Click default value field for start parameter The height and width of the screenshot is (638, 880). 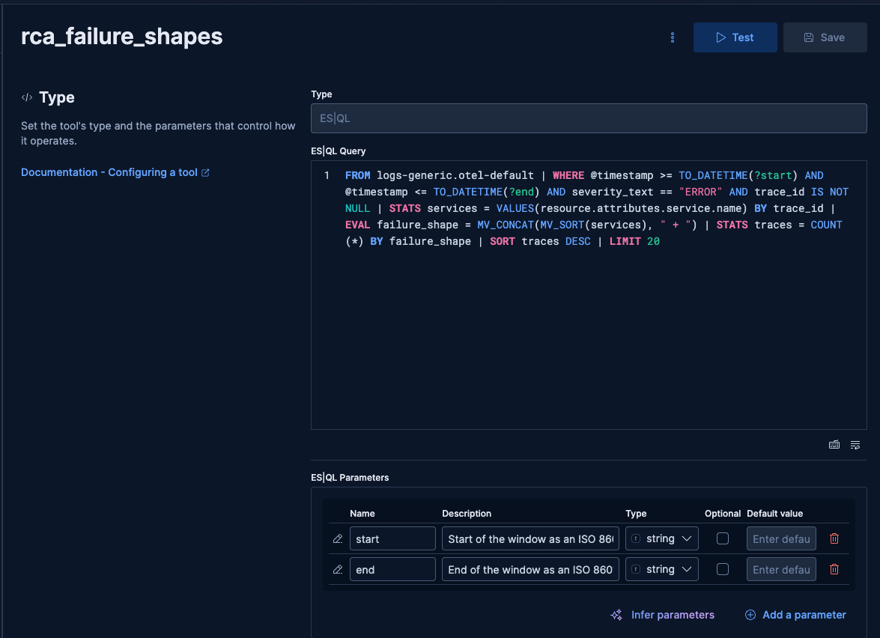781,538
